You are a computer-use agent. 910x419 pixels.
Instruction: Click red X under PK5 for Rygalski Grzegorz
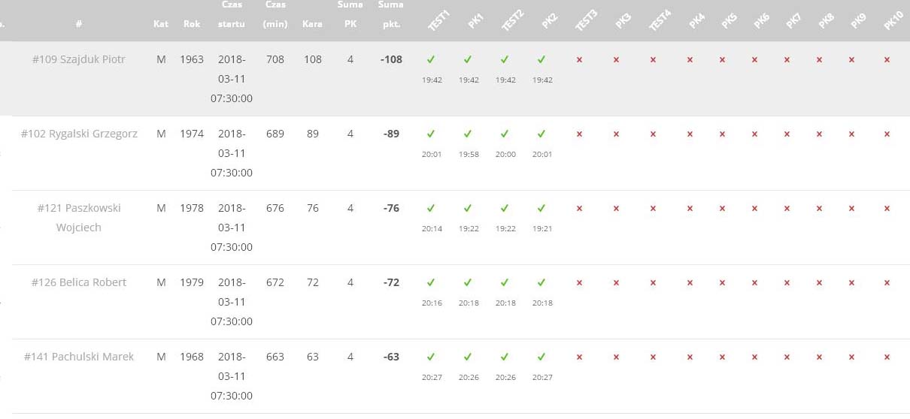pyautogui.click(x=722, y=134)
